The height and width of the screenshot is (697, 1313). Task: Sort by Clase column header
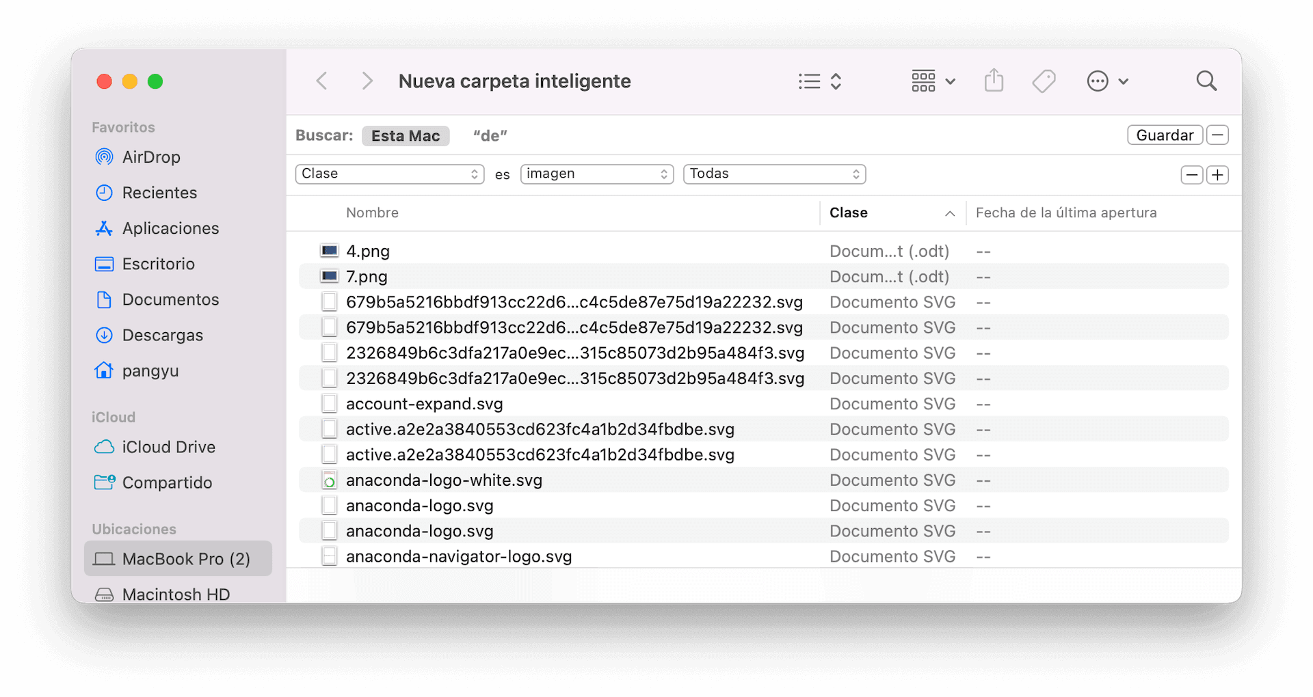[849, 213]
